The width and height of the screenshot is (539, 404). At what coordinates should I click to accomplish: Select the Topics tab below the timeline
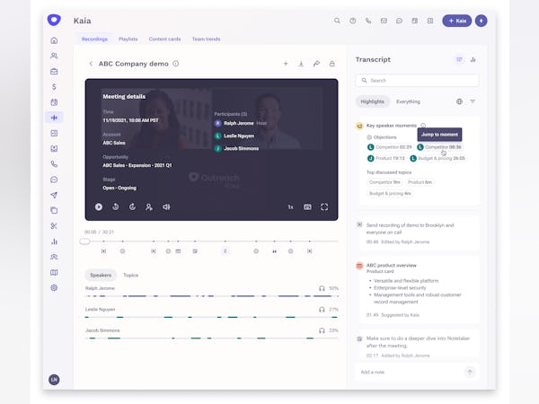point(130,276)
